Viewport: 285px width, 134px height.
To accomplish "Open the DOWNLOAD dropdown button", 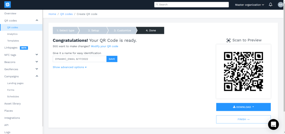I will click(243, 107).
